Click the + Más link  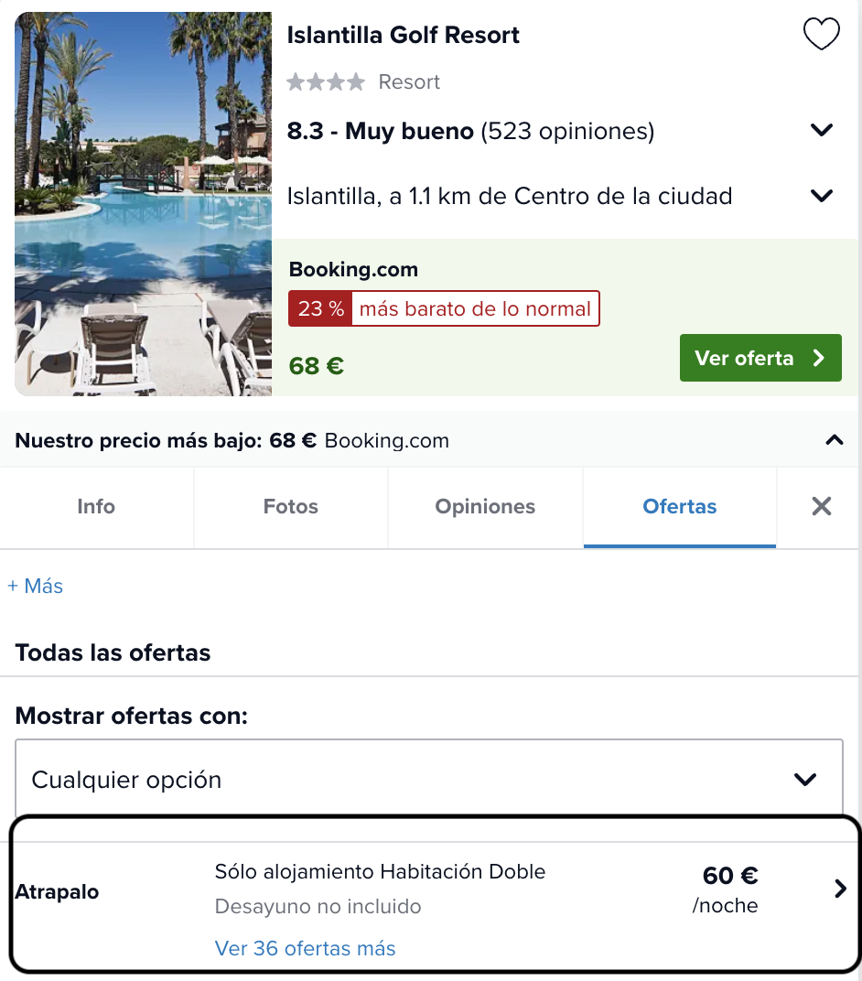pos(35,587)
